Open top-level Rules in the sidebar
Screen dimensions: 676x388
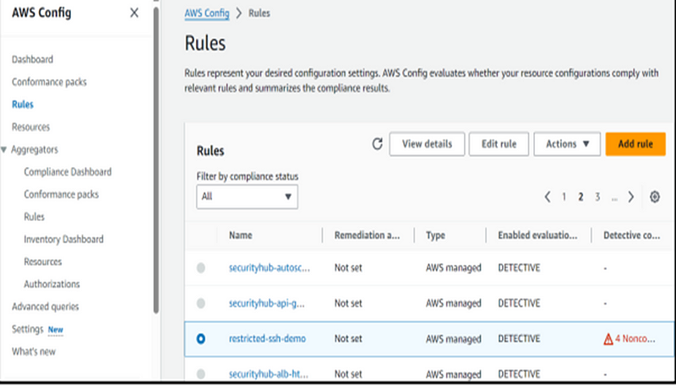[23, 105]
